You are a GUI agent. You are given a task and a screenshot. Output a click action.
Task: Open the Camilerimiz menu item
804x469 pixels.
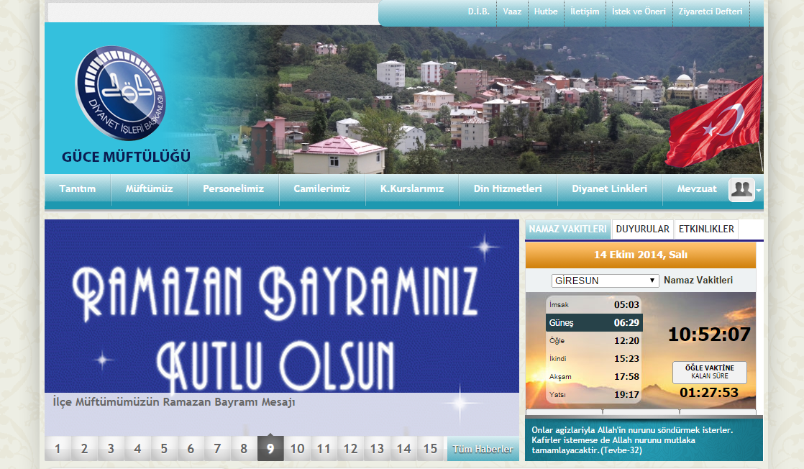pyautogui.click(x=321, y=189)
